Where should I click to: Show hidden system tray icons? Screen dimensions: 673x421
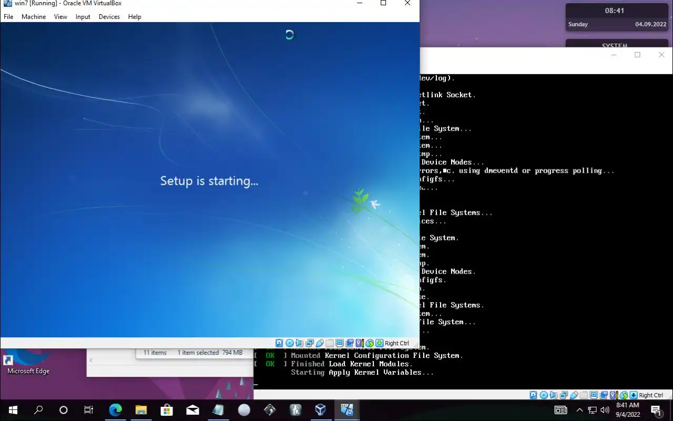579,410
